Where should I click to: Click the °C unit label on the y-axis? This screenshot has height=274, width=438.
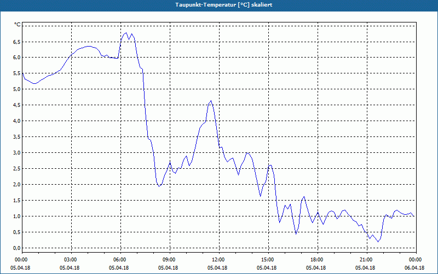17,25
